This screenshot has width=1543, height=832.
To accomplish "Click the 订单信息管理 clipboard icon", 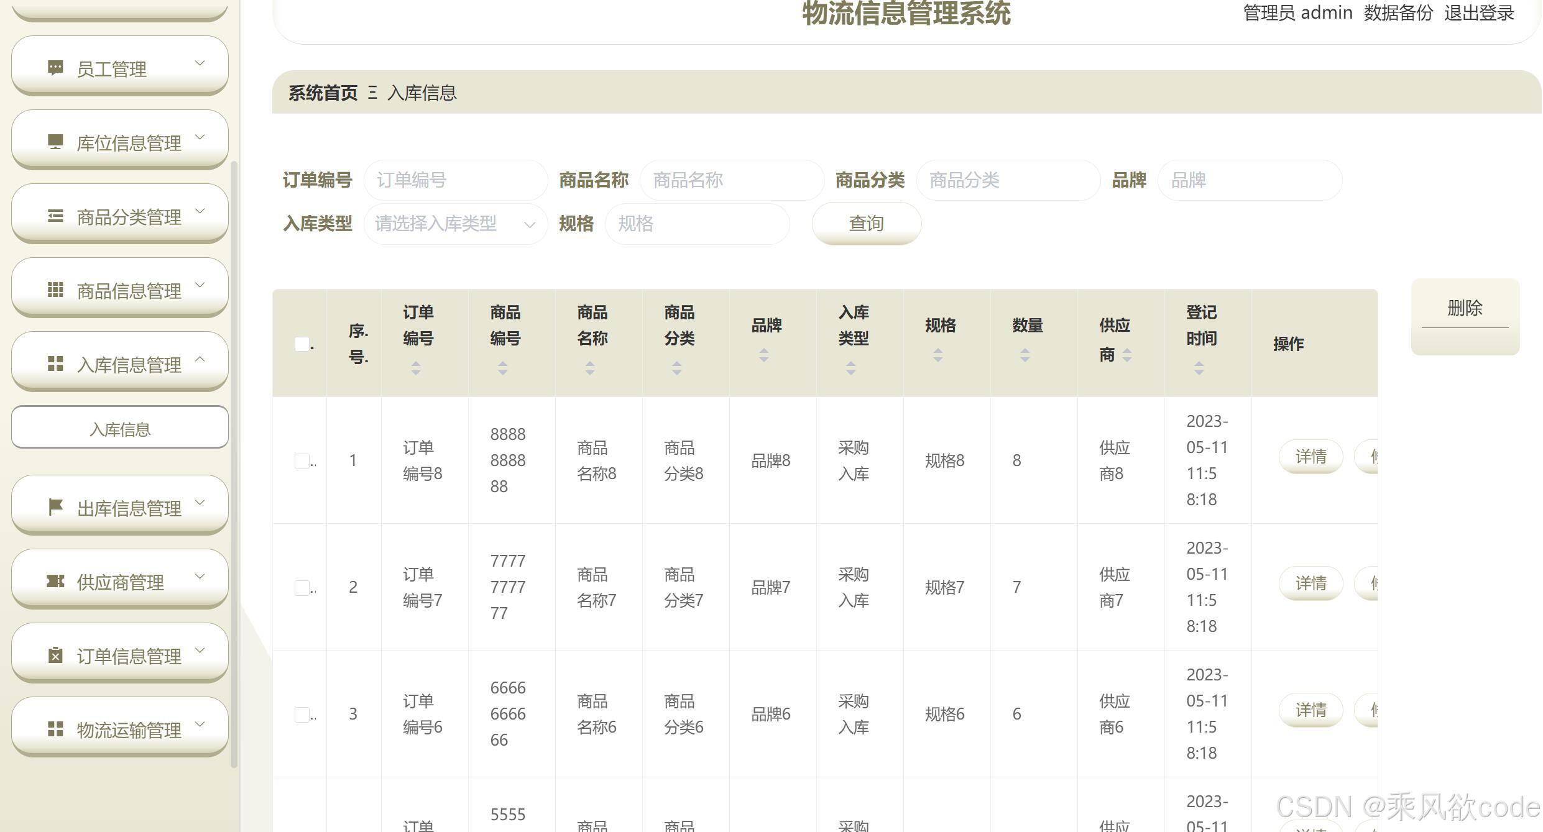I will pos(55,655).
